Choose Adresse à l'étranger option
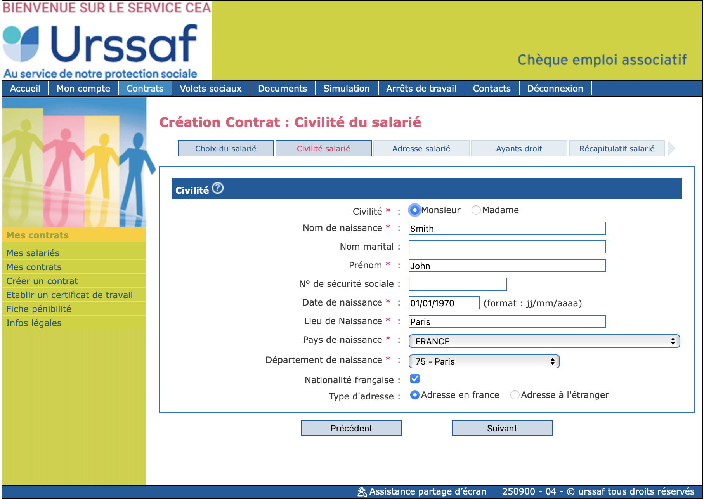Screen dimensions: 704x500 [x=515, y=395]
